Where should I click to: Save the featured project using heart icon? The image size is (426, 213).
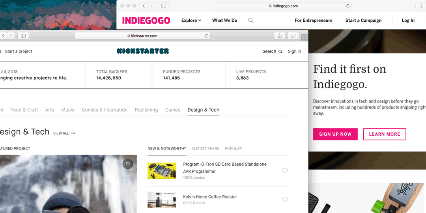point(128,164)
